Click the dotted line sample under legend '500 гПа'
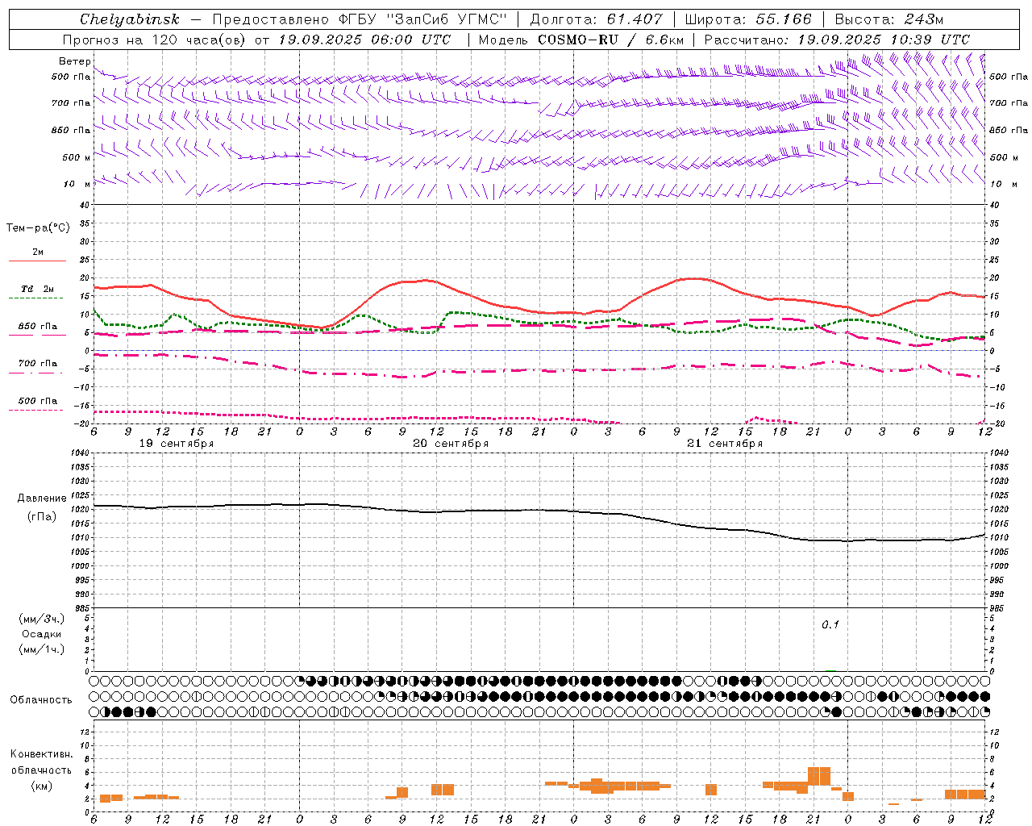This screenshot has width=1032, height=826. (36, 411)
